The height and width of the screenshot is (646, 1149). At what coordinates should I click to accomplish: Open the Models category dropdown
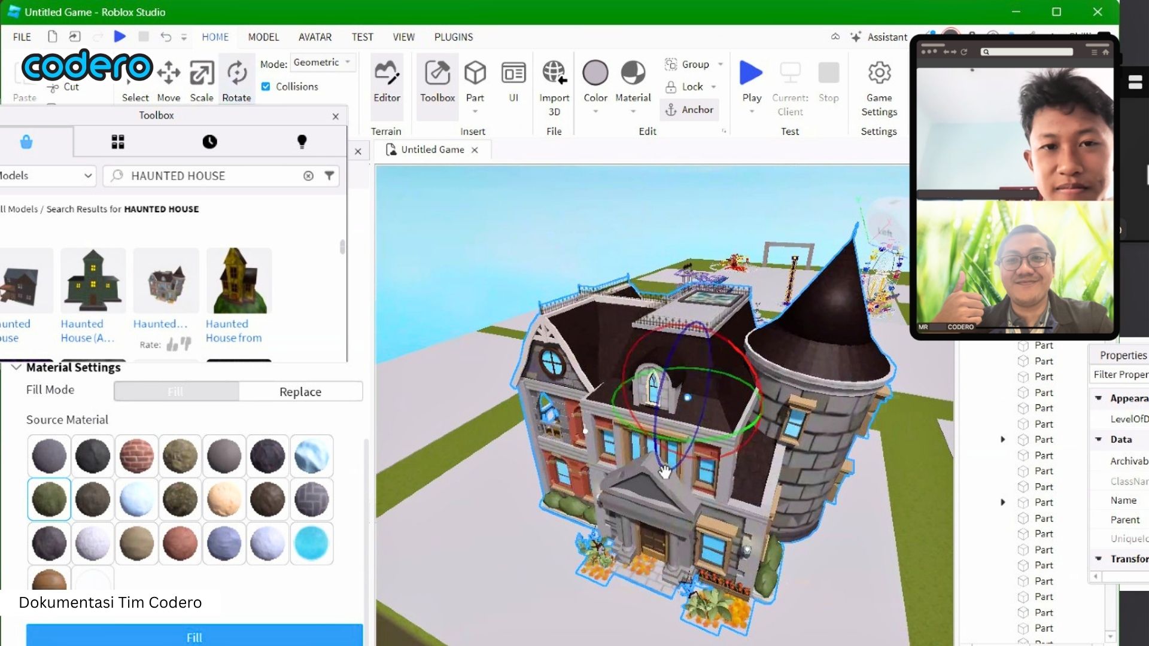click(x=47, y=176)
